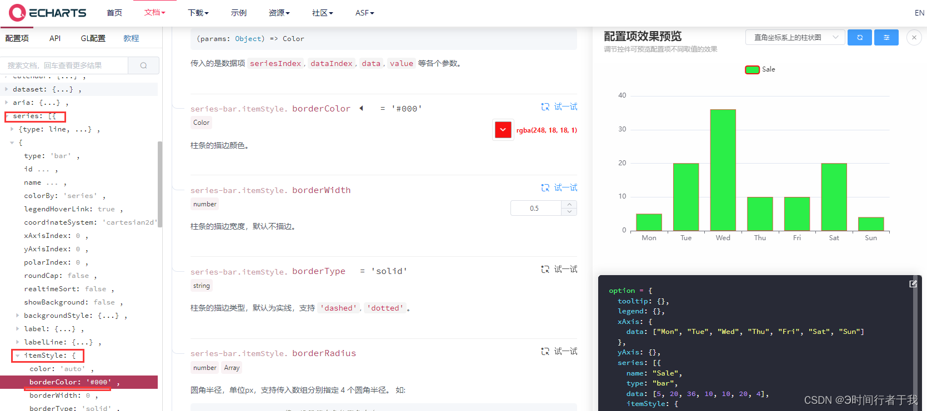This screenshot has width=927, height=411.
Task: Click the borderWidth number input field
Action: [x=536, y=208]
